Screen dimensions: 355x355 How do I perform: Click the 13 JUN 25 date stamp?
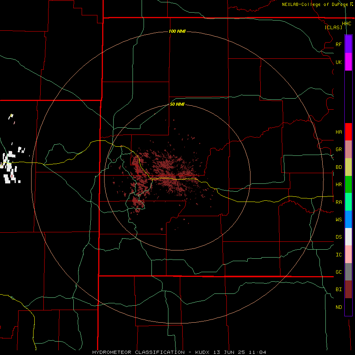(x=229, y=352)
